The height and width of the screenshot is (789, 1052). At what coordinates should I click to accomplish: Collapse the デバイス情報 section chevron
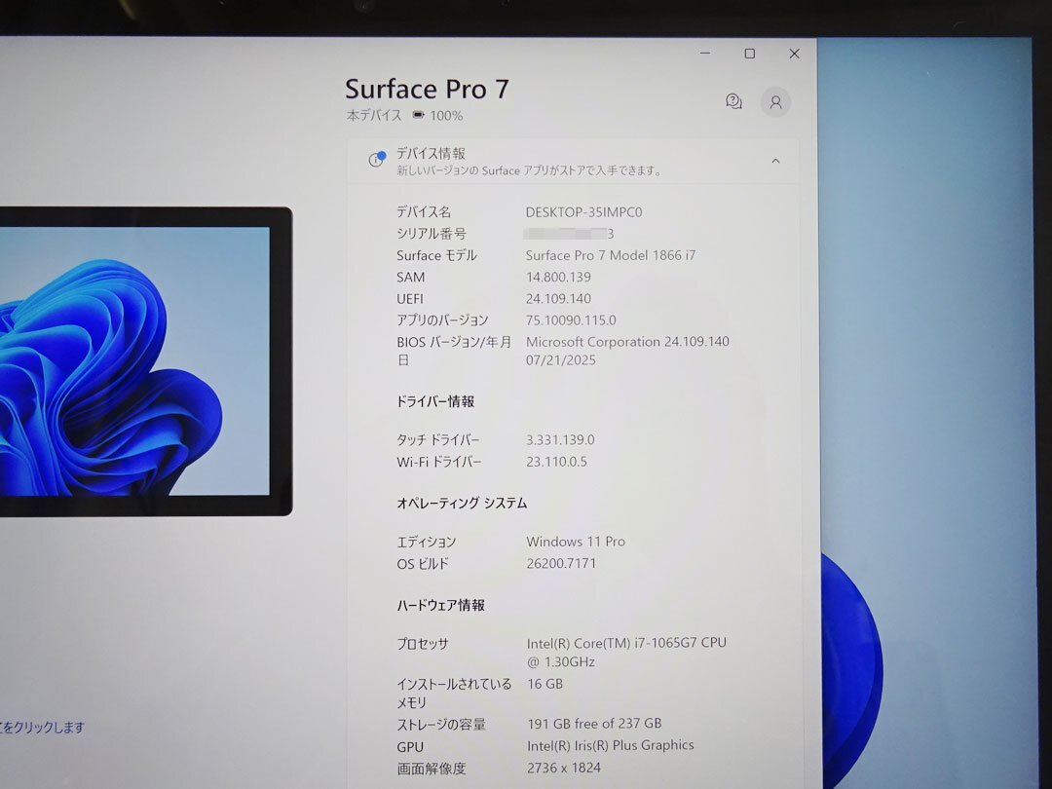(775, 161)
